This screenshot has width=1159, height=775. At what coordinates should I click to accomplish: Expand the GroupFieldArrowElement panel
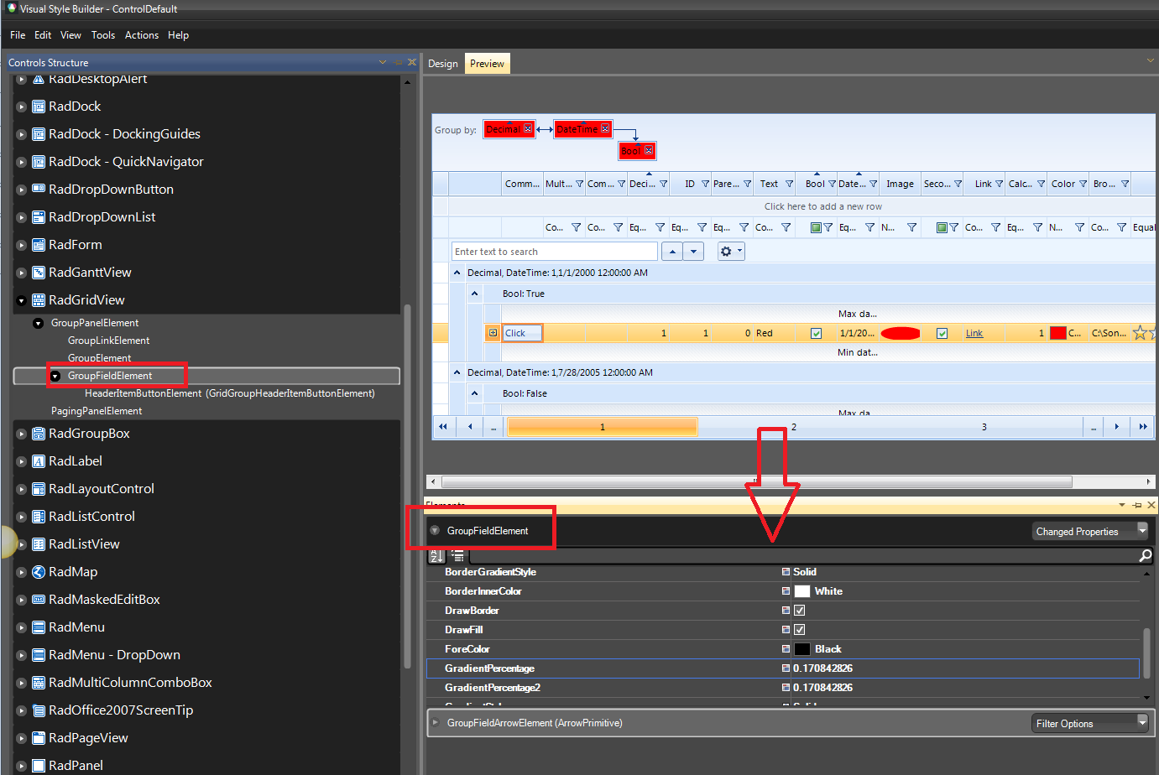(x=435, y=722)
